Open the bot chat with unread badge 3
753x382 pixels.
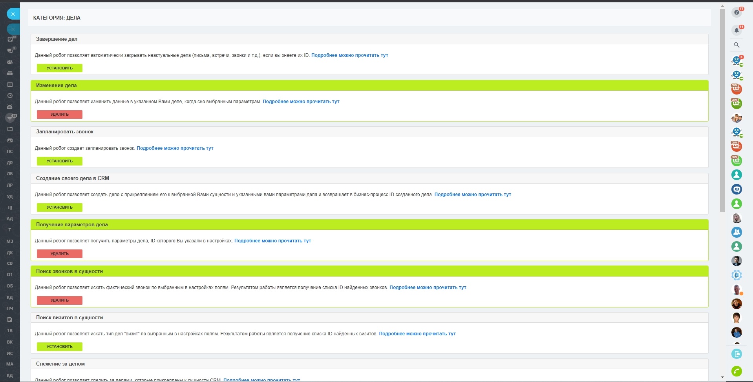click(737, 60)
